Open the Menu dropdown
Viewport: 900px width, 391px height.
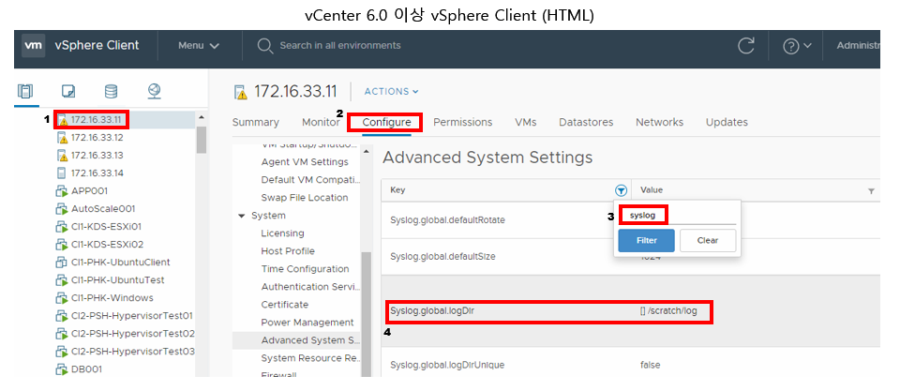(x=199, y=45)
